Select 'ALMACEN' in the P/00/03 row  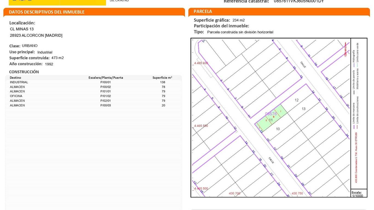tap(17, 105)
